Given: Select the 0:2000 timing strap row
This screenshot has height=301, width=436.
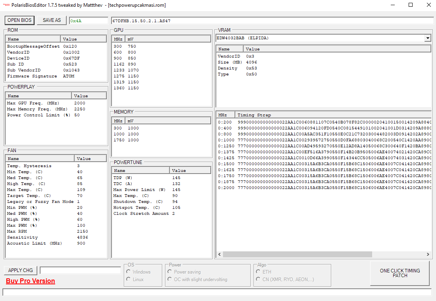Looking at the screenshot, I should 324,188.
